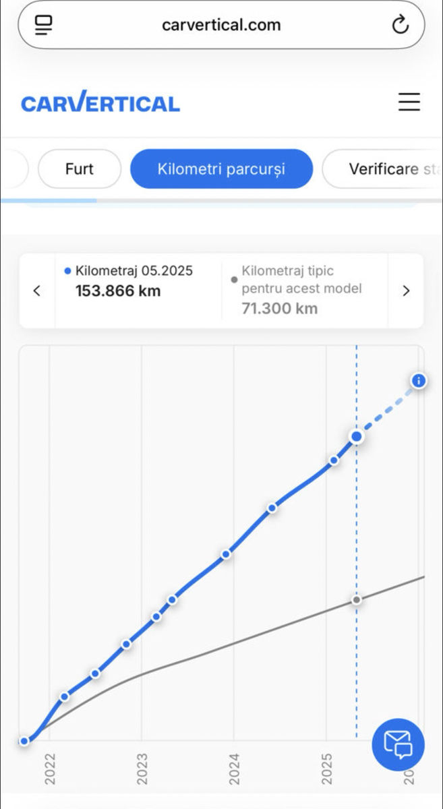Screen dimensions: 443x809
Task: Open the hamburger menu
Action: (409, 102)
